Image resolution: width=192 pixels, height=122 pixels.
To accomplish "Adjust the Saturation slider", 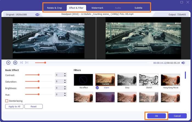I will [x=39, y=81].
